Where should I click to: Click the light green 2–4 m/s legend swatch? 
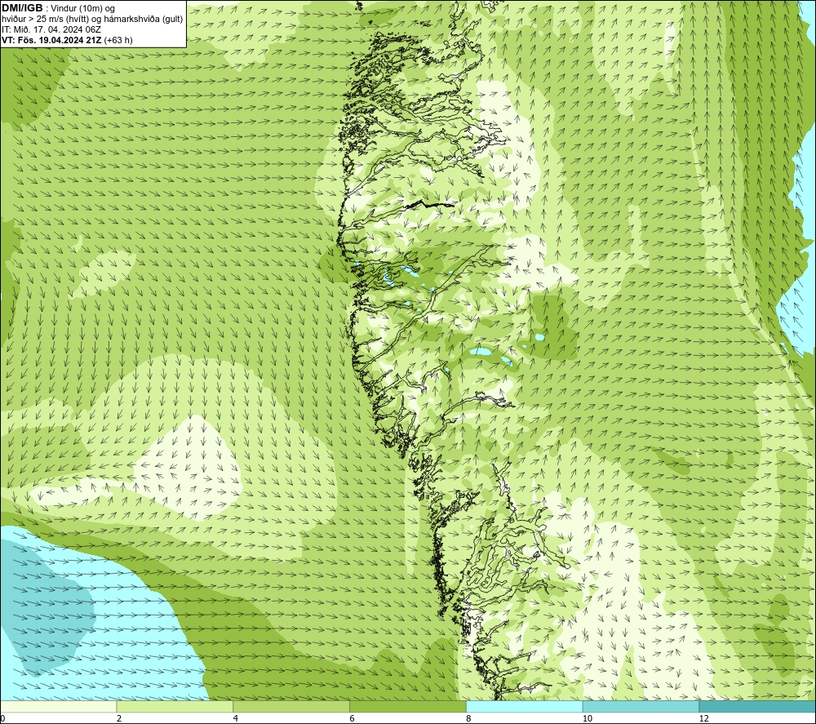pyautogui.click(x=175, y=706)
